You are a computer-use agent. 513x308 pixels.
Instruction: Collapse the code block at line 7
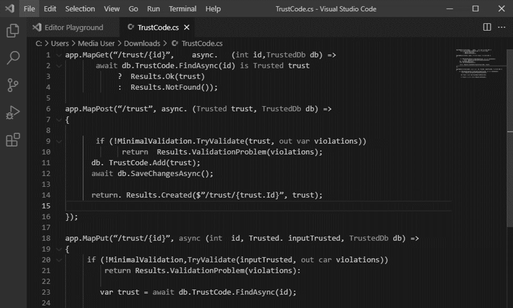click(59, 120)
